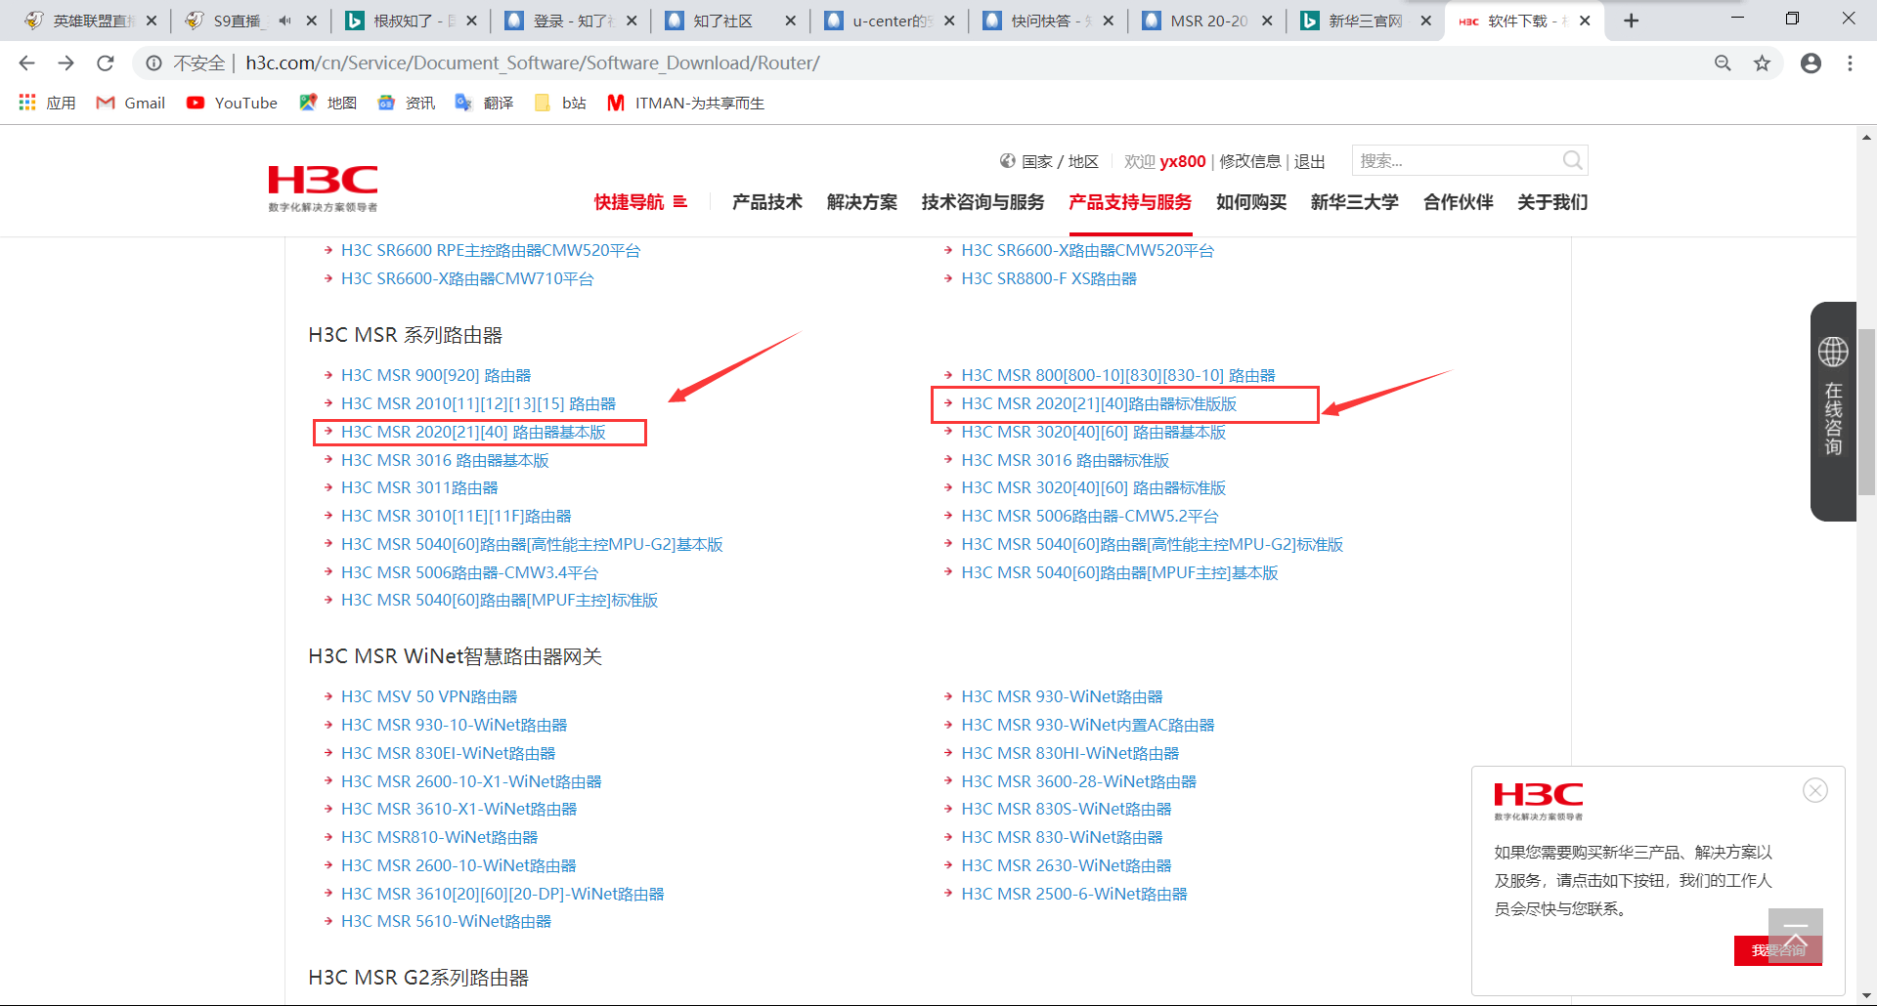Click the scrollbar down arrow
The width and height of the screenshot is (1877, 1006).
[x=1867, y=995]
